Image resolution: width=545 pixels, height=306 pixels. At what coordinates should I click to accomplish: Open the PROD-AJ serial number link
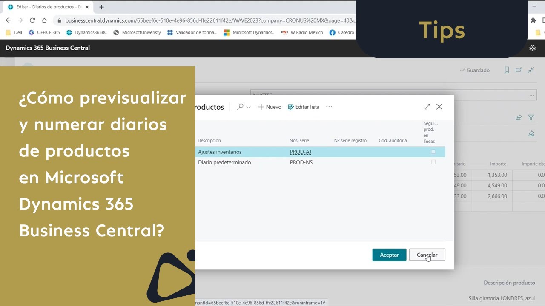click(x=301, y=152)
